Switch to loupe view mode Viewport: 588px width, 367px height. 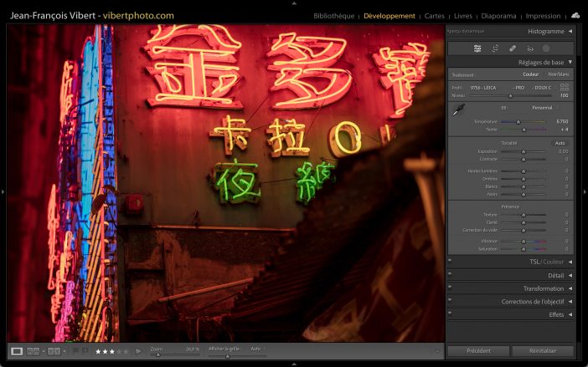[x=16, y=351]
